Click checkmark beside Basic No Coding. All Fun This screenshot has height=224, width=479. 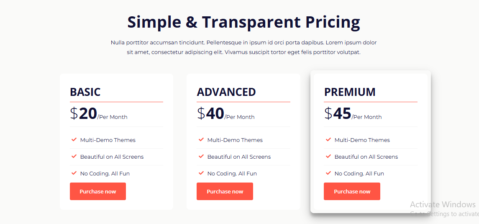(74, 173)
